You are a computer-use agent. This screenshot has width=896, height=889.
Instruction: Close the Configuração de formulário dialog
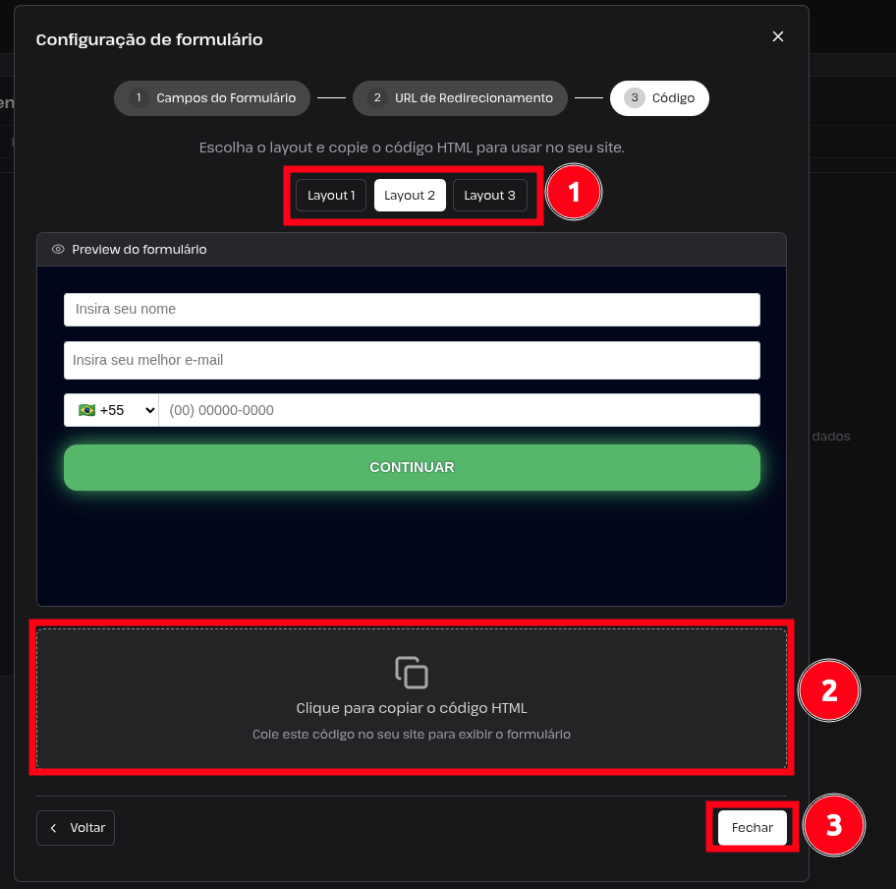[778, 36]
